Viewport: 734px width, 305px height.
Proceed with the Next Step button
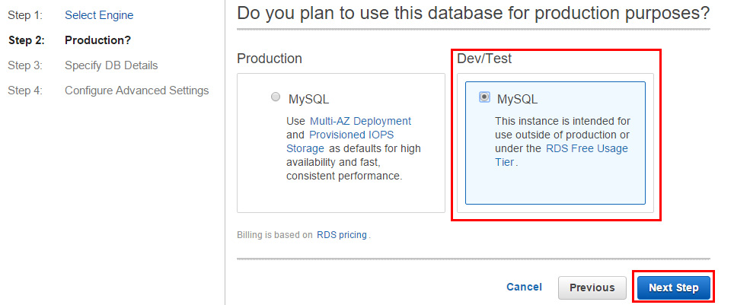coord(673,288)
